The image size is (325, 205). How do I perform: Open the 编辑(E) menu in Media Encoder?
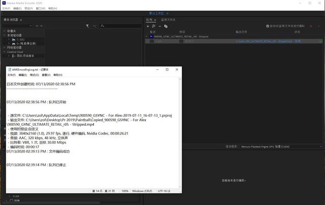(x=17, y=9)
